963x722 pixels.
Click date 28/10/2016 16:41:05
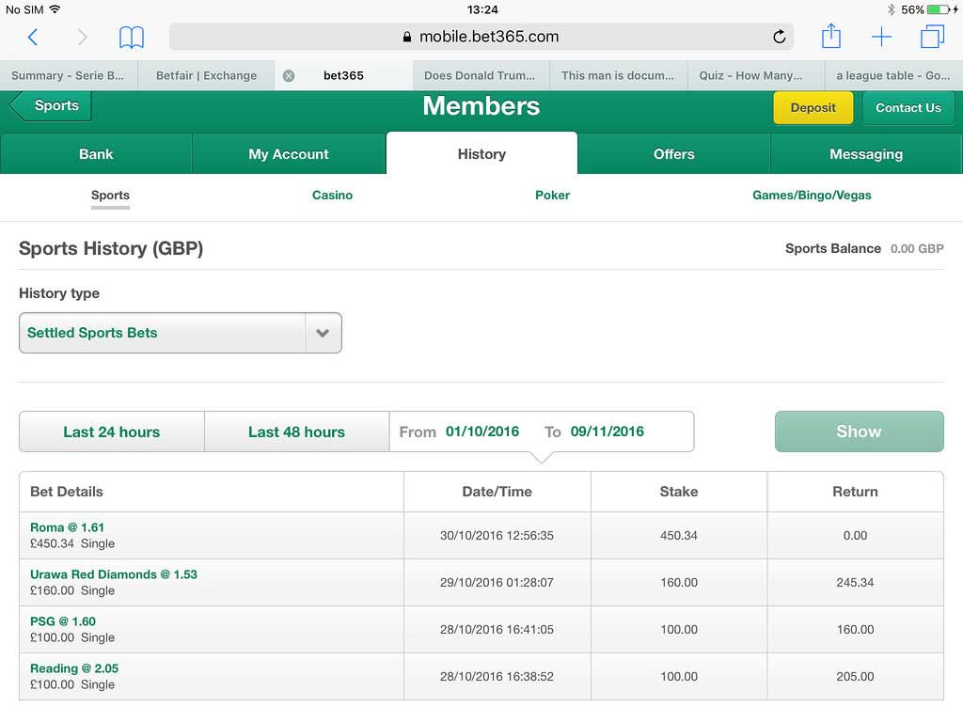pos(497,629)
